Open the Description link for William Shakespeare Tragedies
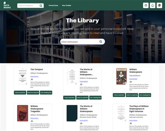Image resolution: width=165 pixels, height=131 pixels. [x=34, y=118]
